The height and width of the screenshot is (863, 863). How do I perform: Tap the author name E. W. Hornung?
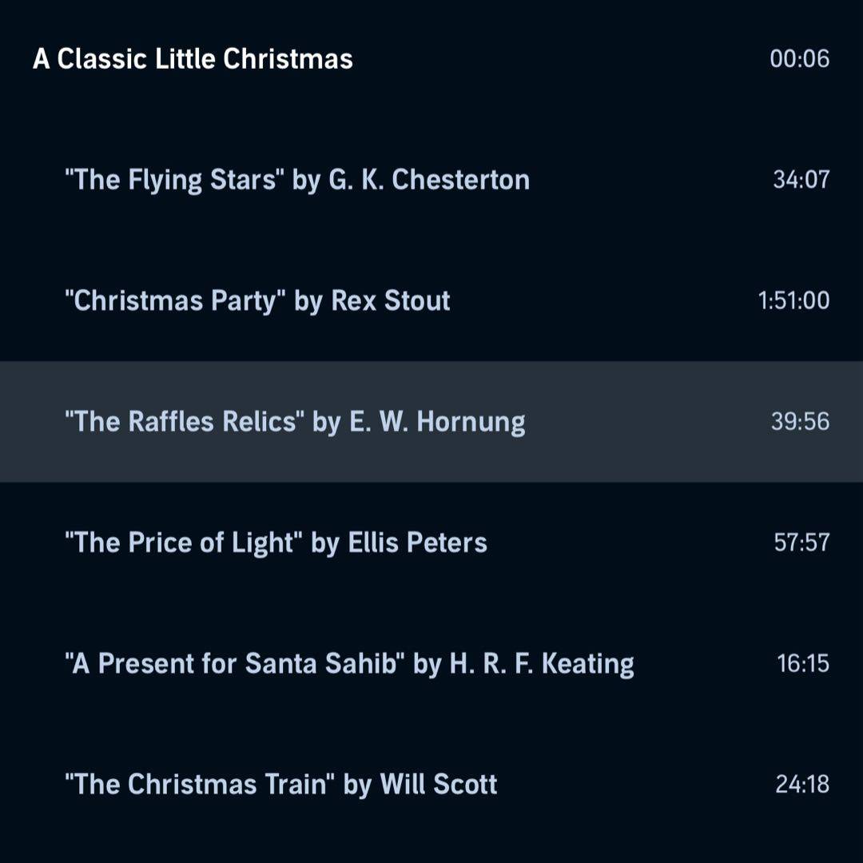pos(437,422)
